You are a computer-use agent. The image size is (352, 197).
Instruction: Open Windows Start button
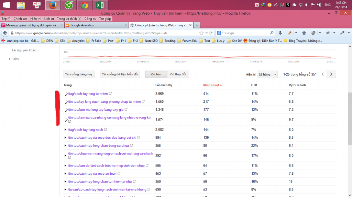tap(6, 5)
